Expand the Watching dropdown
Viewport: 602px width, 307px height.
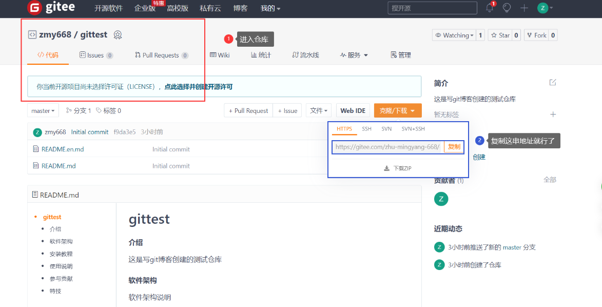[454, 35]
